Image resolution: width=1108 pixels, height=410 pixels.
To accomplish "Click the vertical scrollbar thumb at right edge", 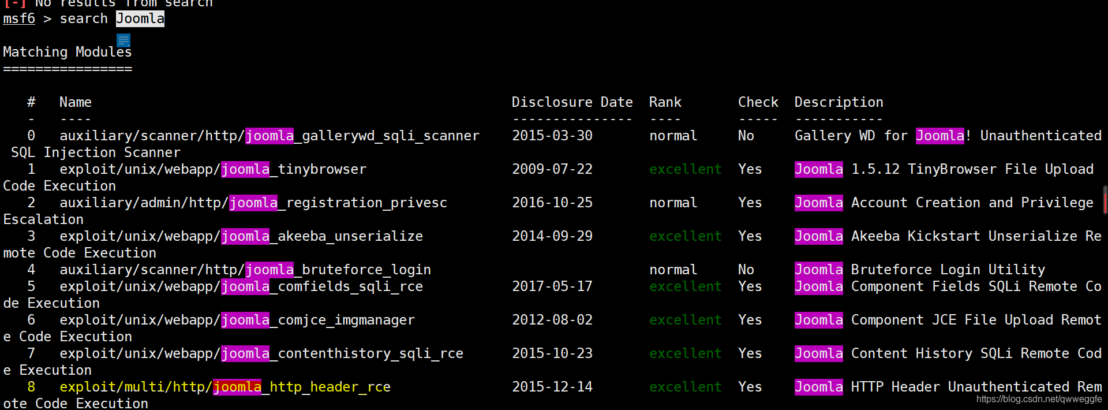I will pos(1105,200).
